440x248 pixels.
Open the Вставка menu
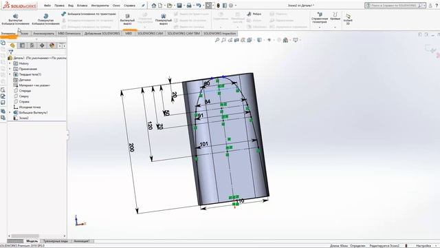point(82,6)
